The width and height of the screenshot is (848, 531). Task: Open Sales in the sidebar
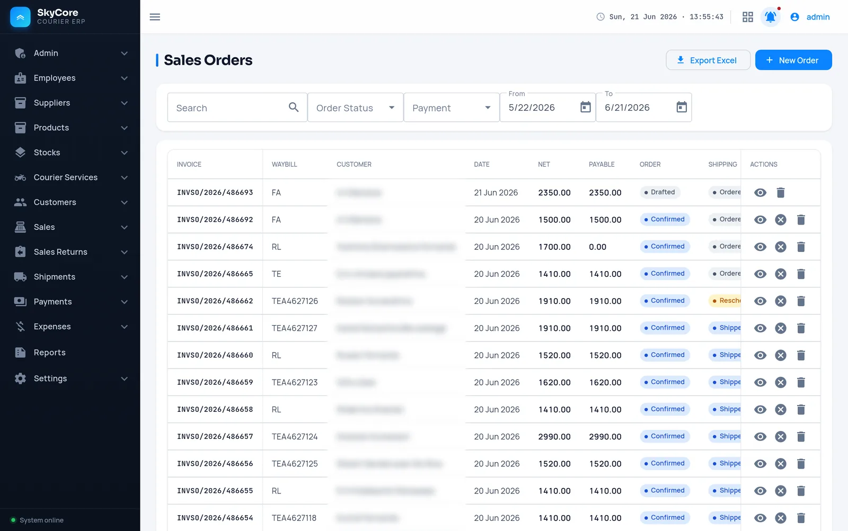(x=70, y=227)
